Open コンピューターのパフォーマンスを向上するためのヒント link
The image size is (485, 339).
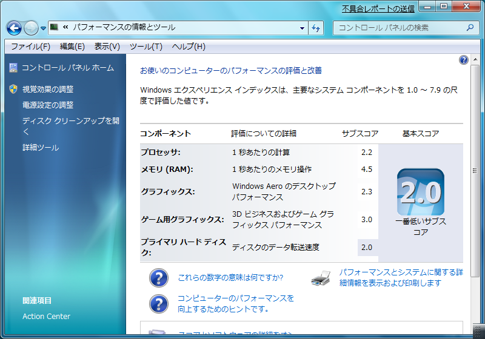[235, 303]
